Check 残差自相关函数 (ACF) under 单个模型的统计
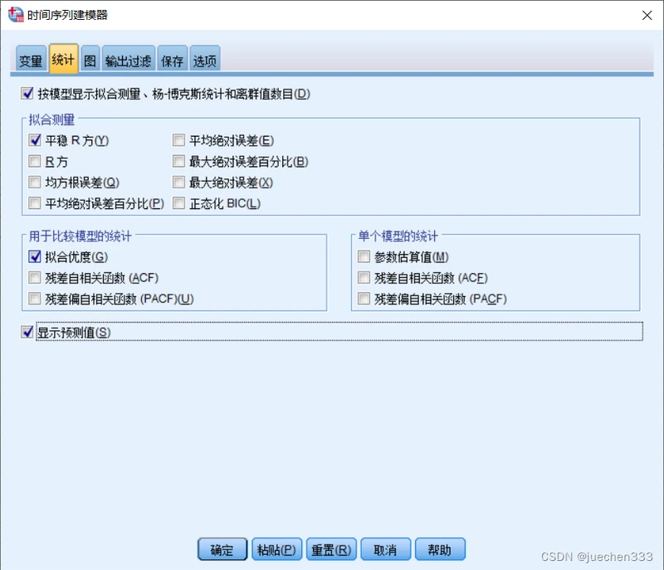 364,278
